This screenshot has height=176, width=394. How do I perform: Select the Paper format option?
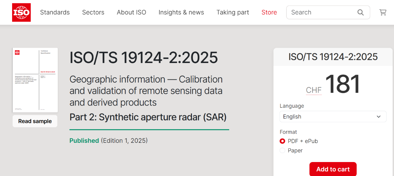pos(282,151)
